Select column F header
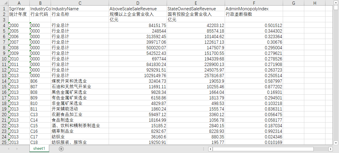This screenshot has width=339, height=153. point(254,3)
